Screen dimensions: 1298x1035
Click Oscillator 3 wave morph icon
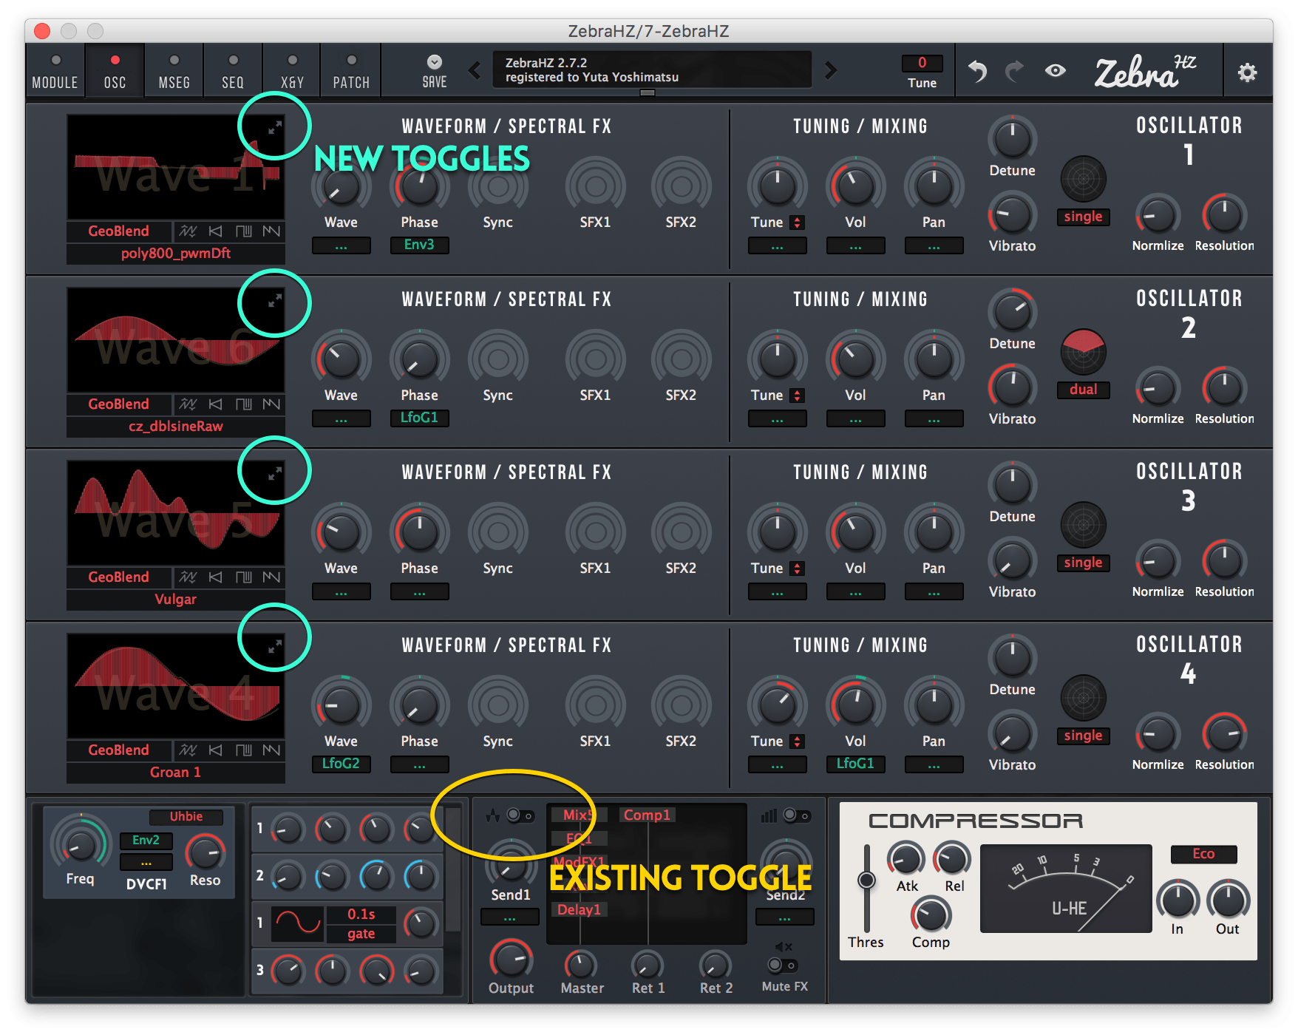tap(188, 577)
